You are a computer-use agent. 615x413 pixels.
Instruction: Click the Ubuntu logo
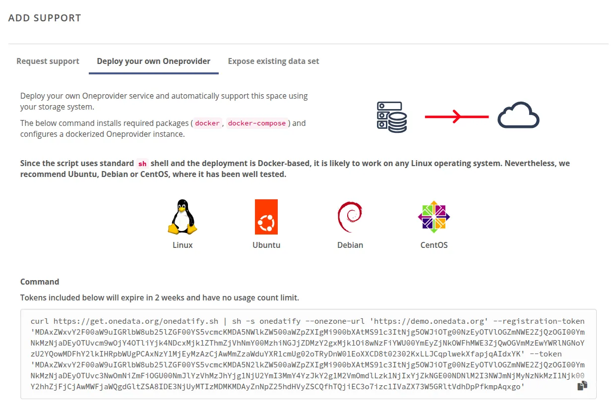pyautogui.click(x=266, y=217)
